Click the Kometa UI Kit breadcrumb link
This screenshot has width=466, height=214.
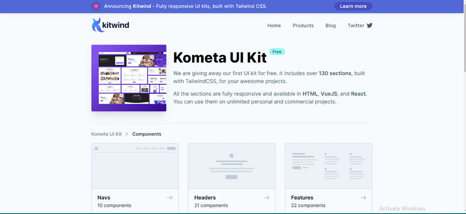[106, 134]
